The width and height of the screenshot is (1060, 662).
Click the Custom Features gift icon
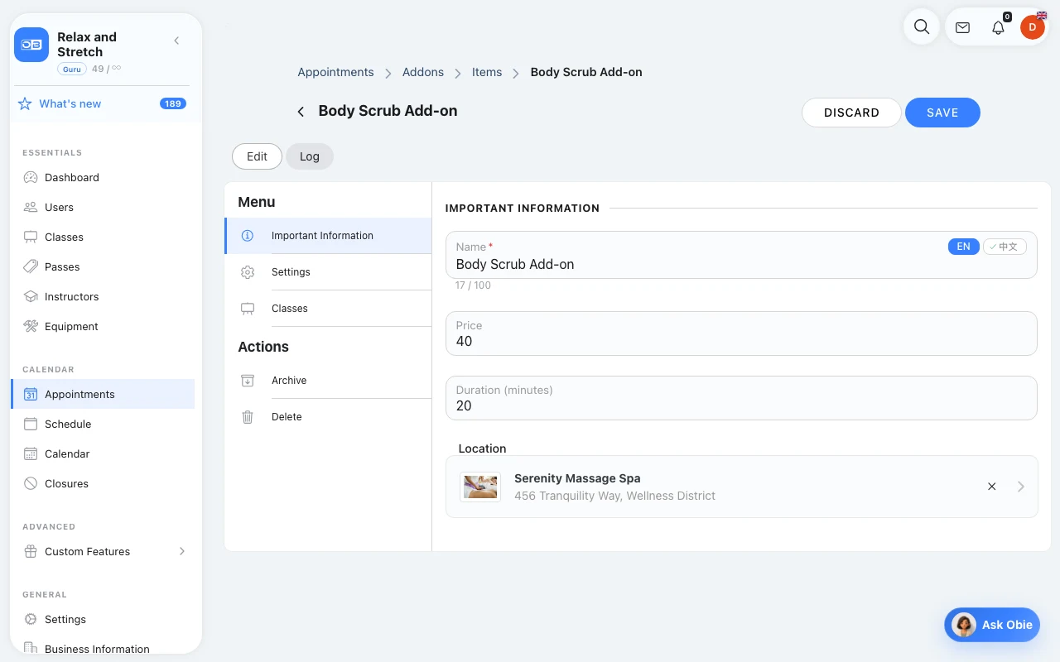pos(31,551)
